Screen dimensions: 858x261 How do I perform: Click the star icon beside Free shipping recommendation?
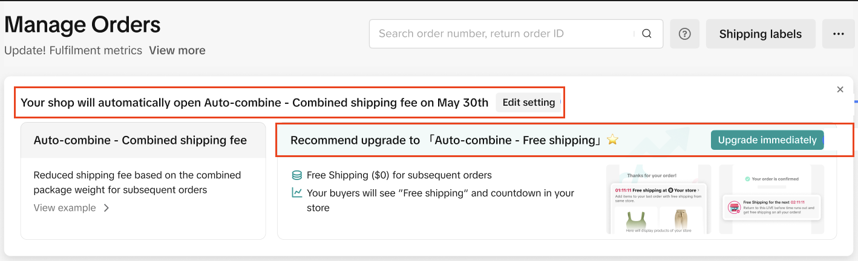(x=612, y=140)
